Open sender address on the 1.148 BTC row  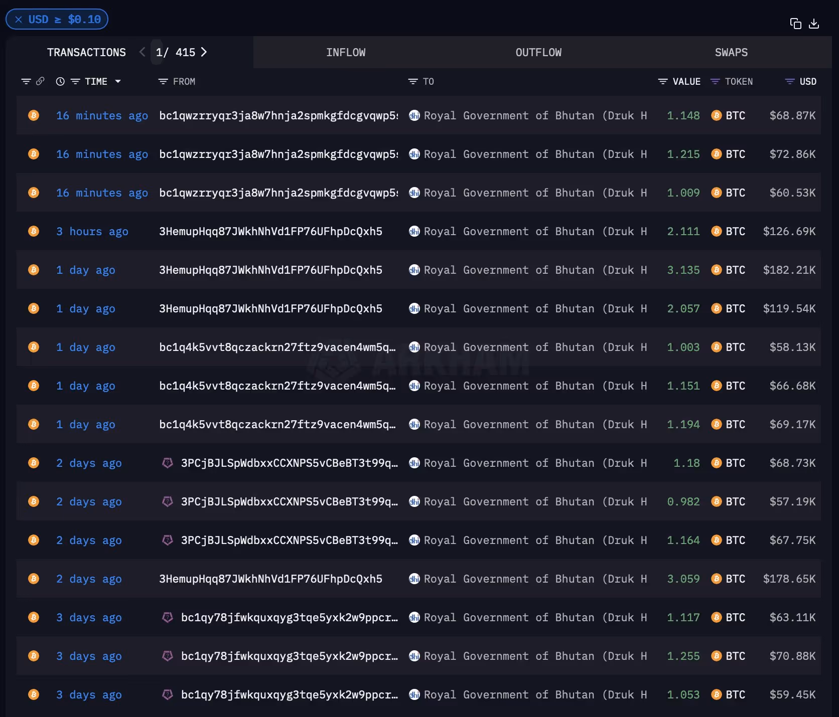278,115
